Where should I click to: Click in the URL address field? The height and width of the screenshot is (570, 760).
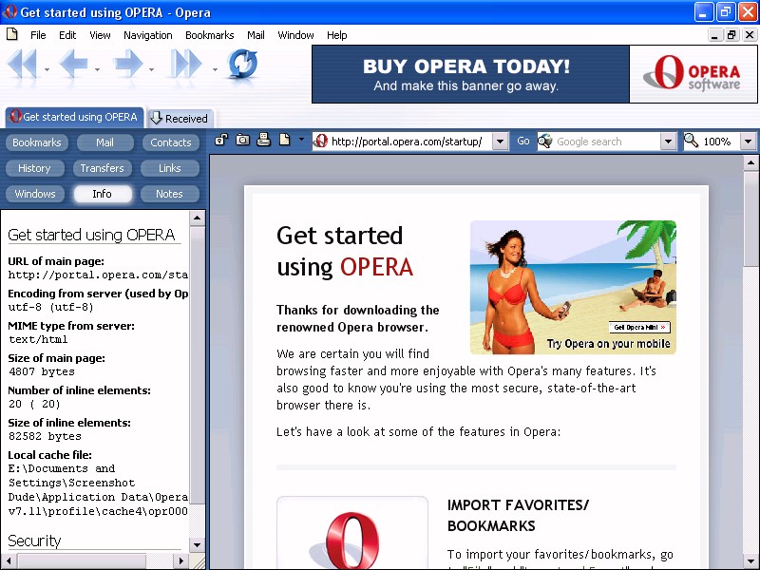[x=409, y=142]
